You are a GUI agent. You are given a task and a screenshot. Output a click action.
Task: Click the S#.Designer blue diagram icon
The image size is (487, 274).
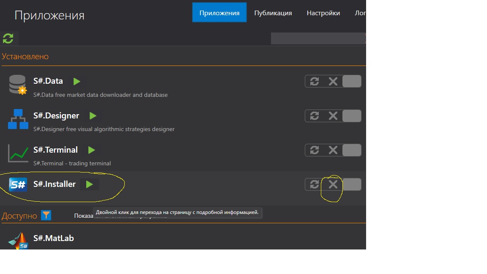coord(18,119)
